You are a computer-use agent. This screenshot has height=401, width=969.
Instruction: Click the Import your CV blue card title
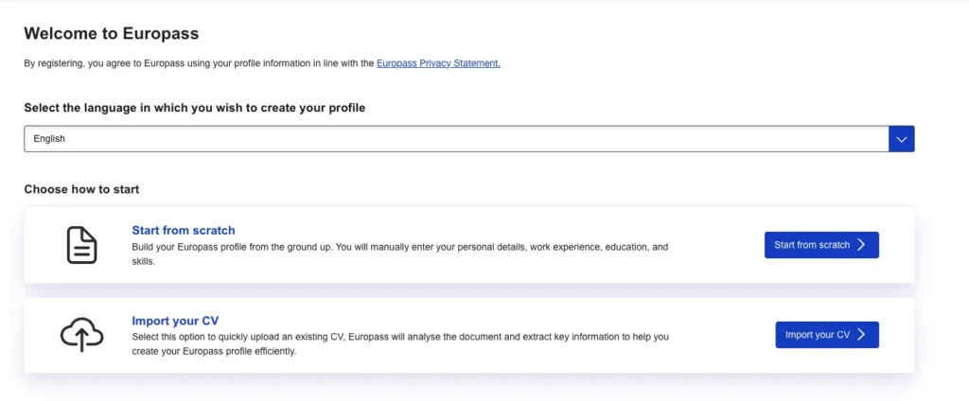[x=175, y=321]
